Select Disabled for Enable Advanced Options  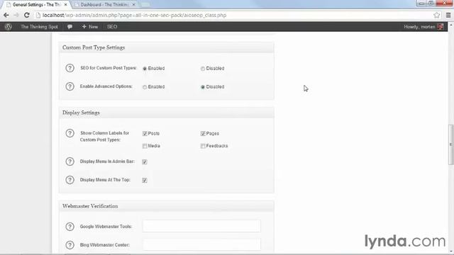(x=203, y=87)
